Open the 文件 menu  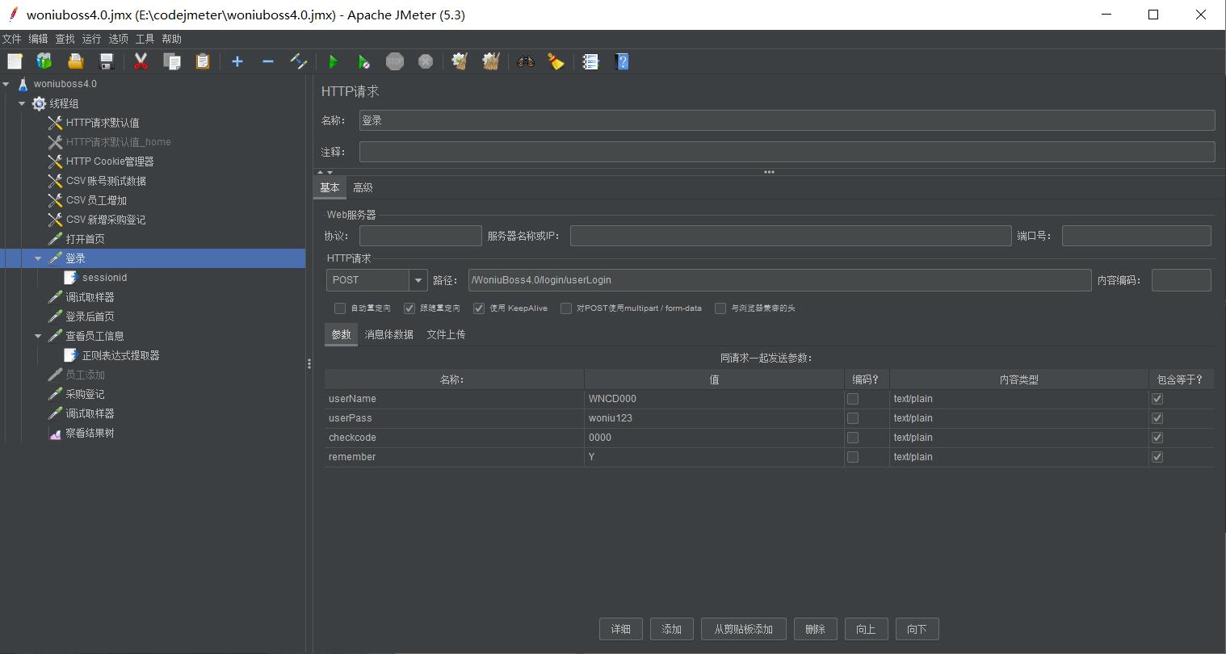point(11,39)
